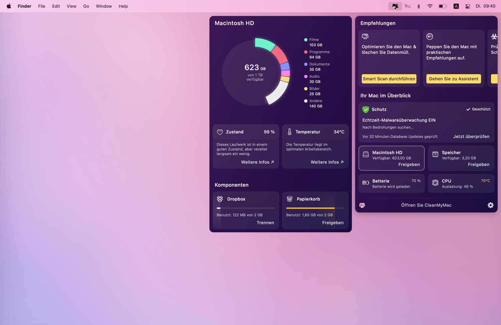Expand Weitere Infos under Zustand

pos(257,162)
